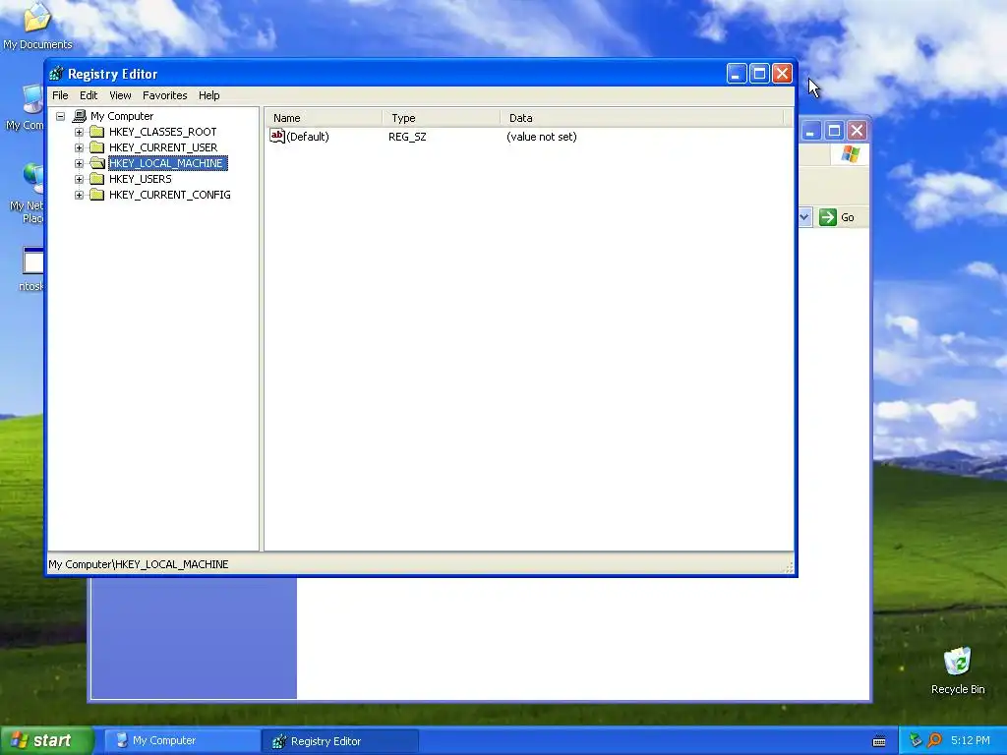Click the HKEY_CURRENT_CONFIG folder icon
The width and height of the screenshot is (1007, 755).
(x=97, y=195)
